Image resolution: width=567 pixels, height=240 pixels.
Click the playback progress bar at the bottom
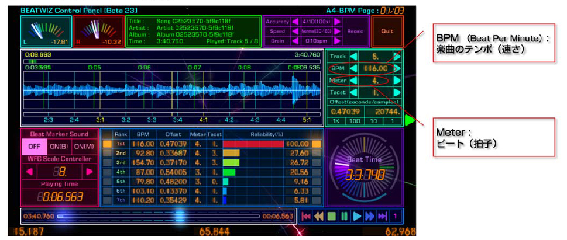[x=159, y=217]
